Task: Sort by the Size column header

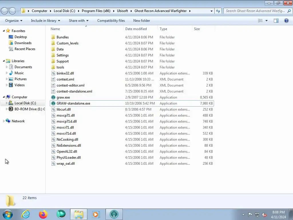Action: 203,29
